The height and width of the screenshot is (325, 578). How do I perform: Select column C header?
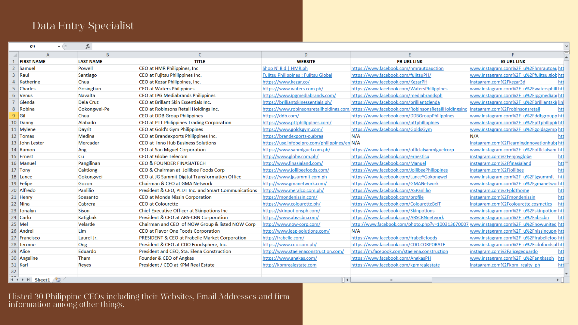(200, 55)
